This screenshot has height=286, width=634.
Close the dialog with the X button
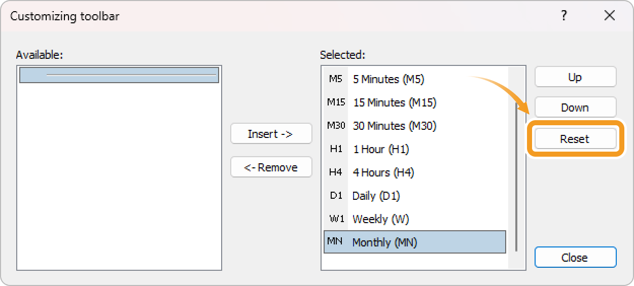[x=610, y=16]
